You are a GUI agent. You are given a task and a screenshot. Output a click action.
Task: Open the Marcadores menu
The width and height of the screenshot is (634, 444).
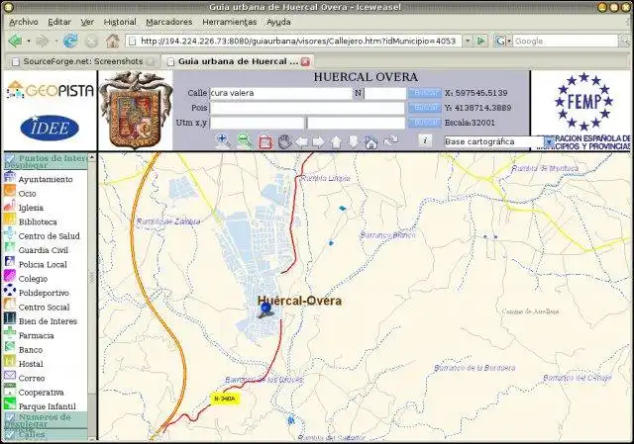point(169,22)
